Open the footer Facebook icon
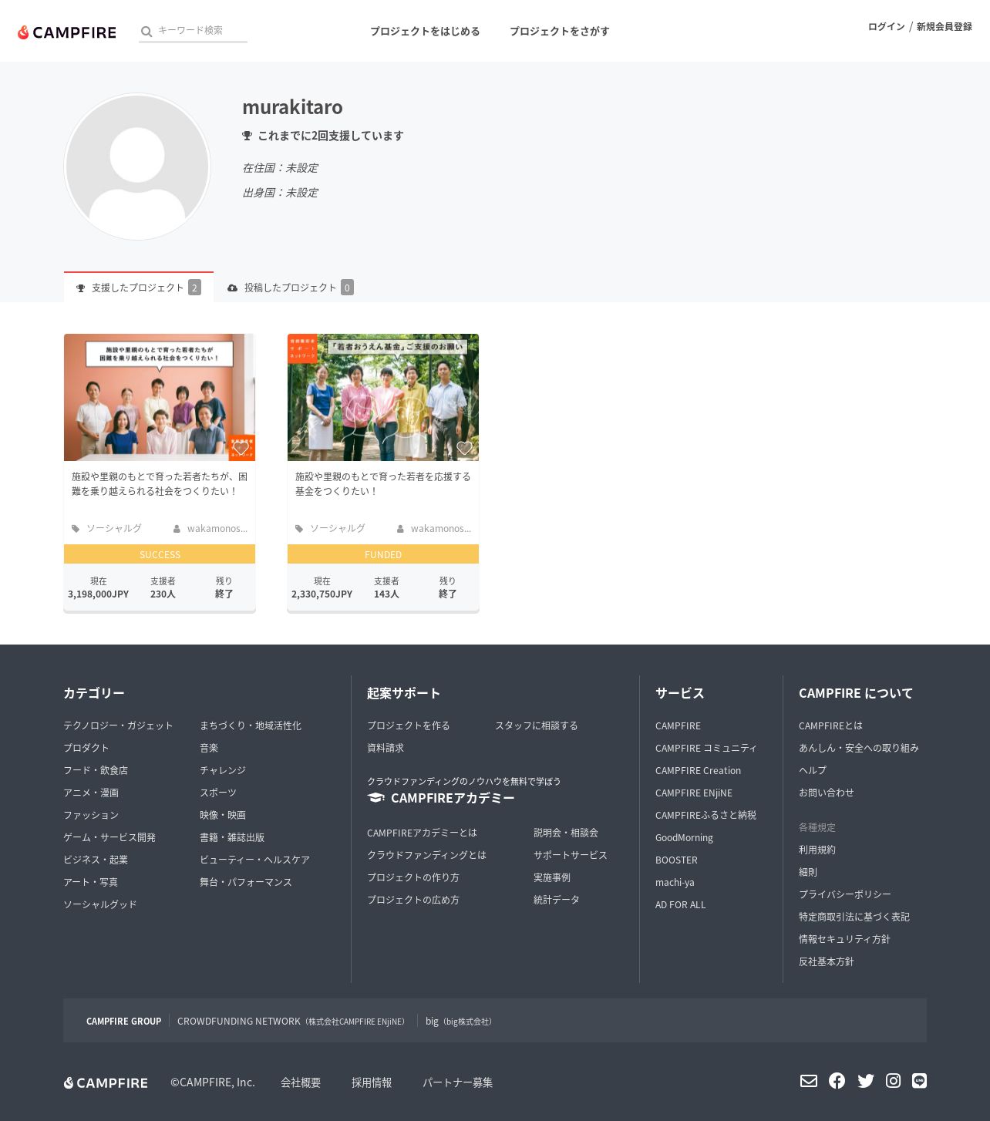 click(837, 1081)
